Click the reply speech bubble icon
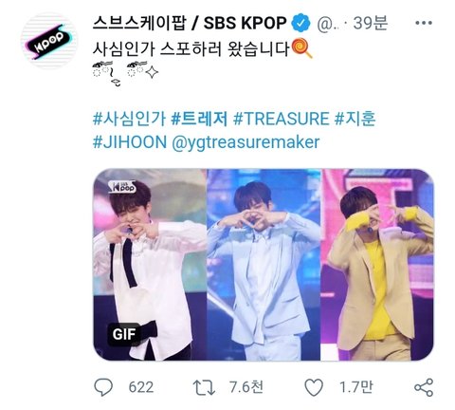The width and height of the screenshot is (455, 410). pyautogui.click(x=103, y=387)
